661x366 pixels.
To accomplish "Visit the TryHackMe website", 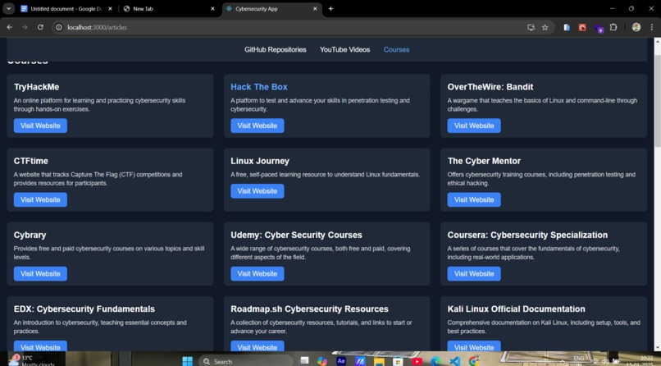I will (x=40, y=126).
